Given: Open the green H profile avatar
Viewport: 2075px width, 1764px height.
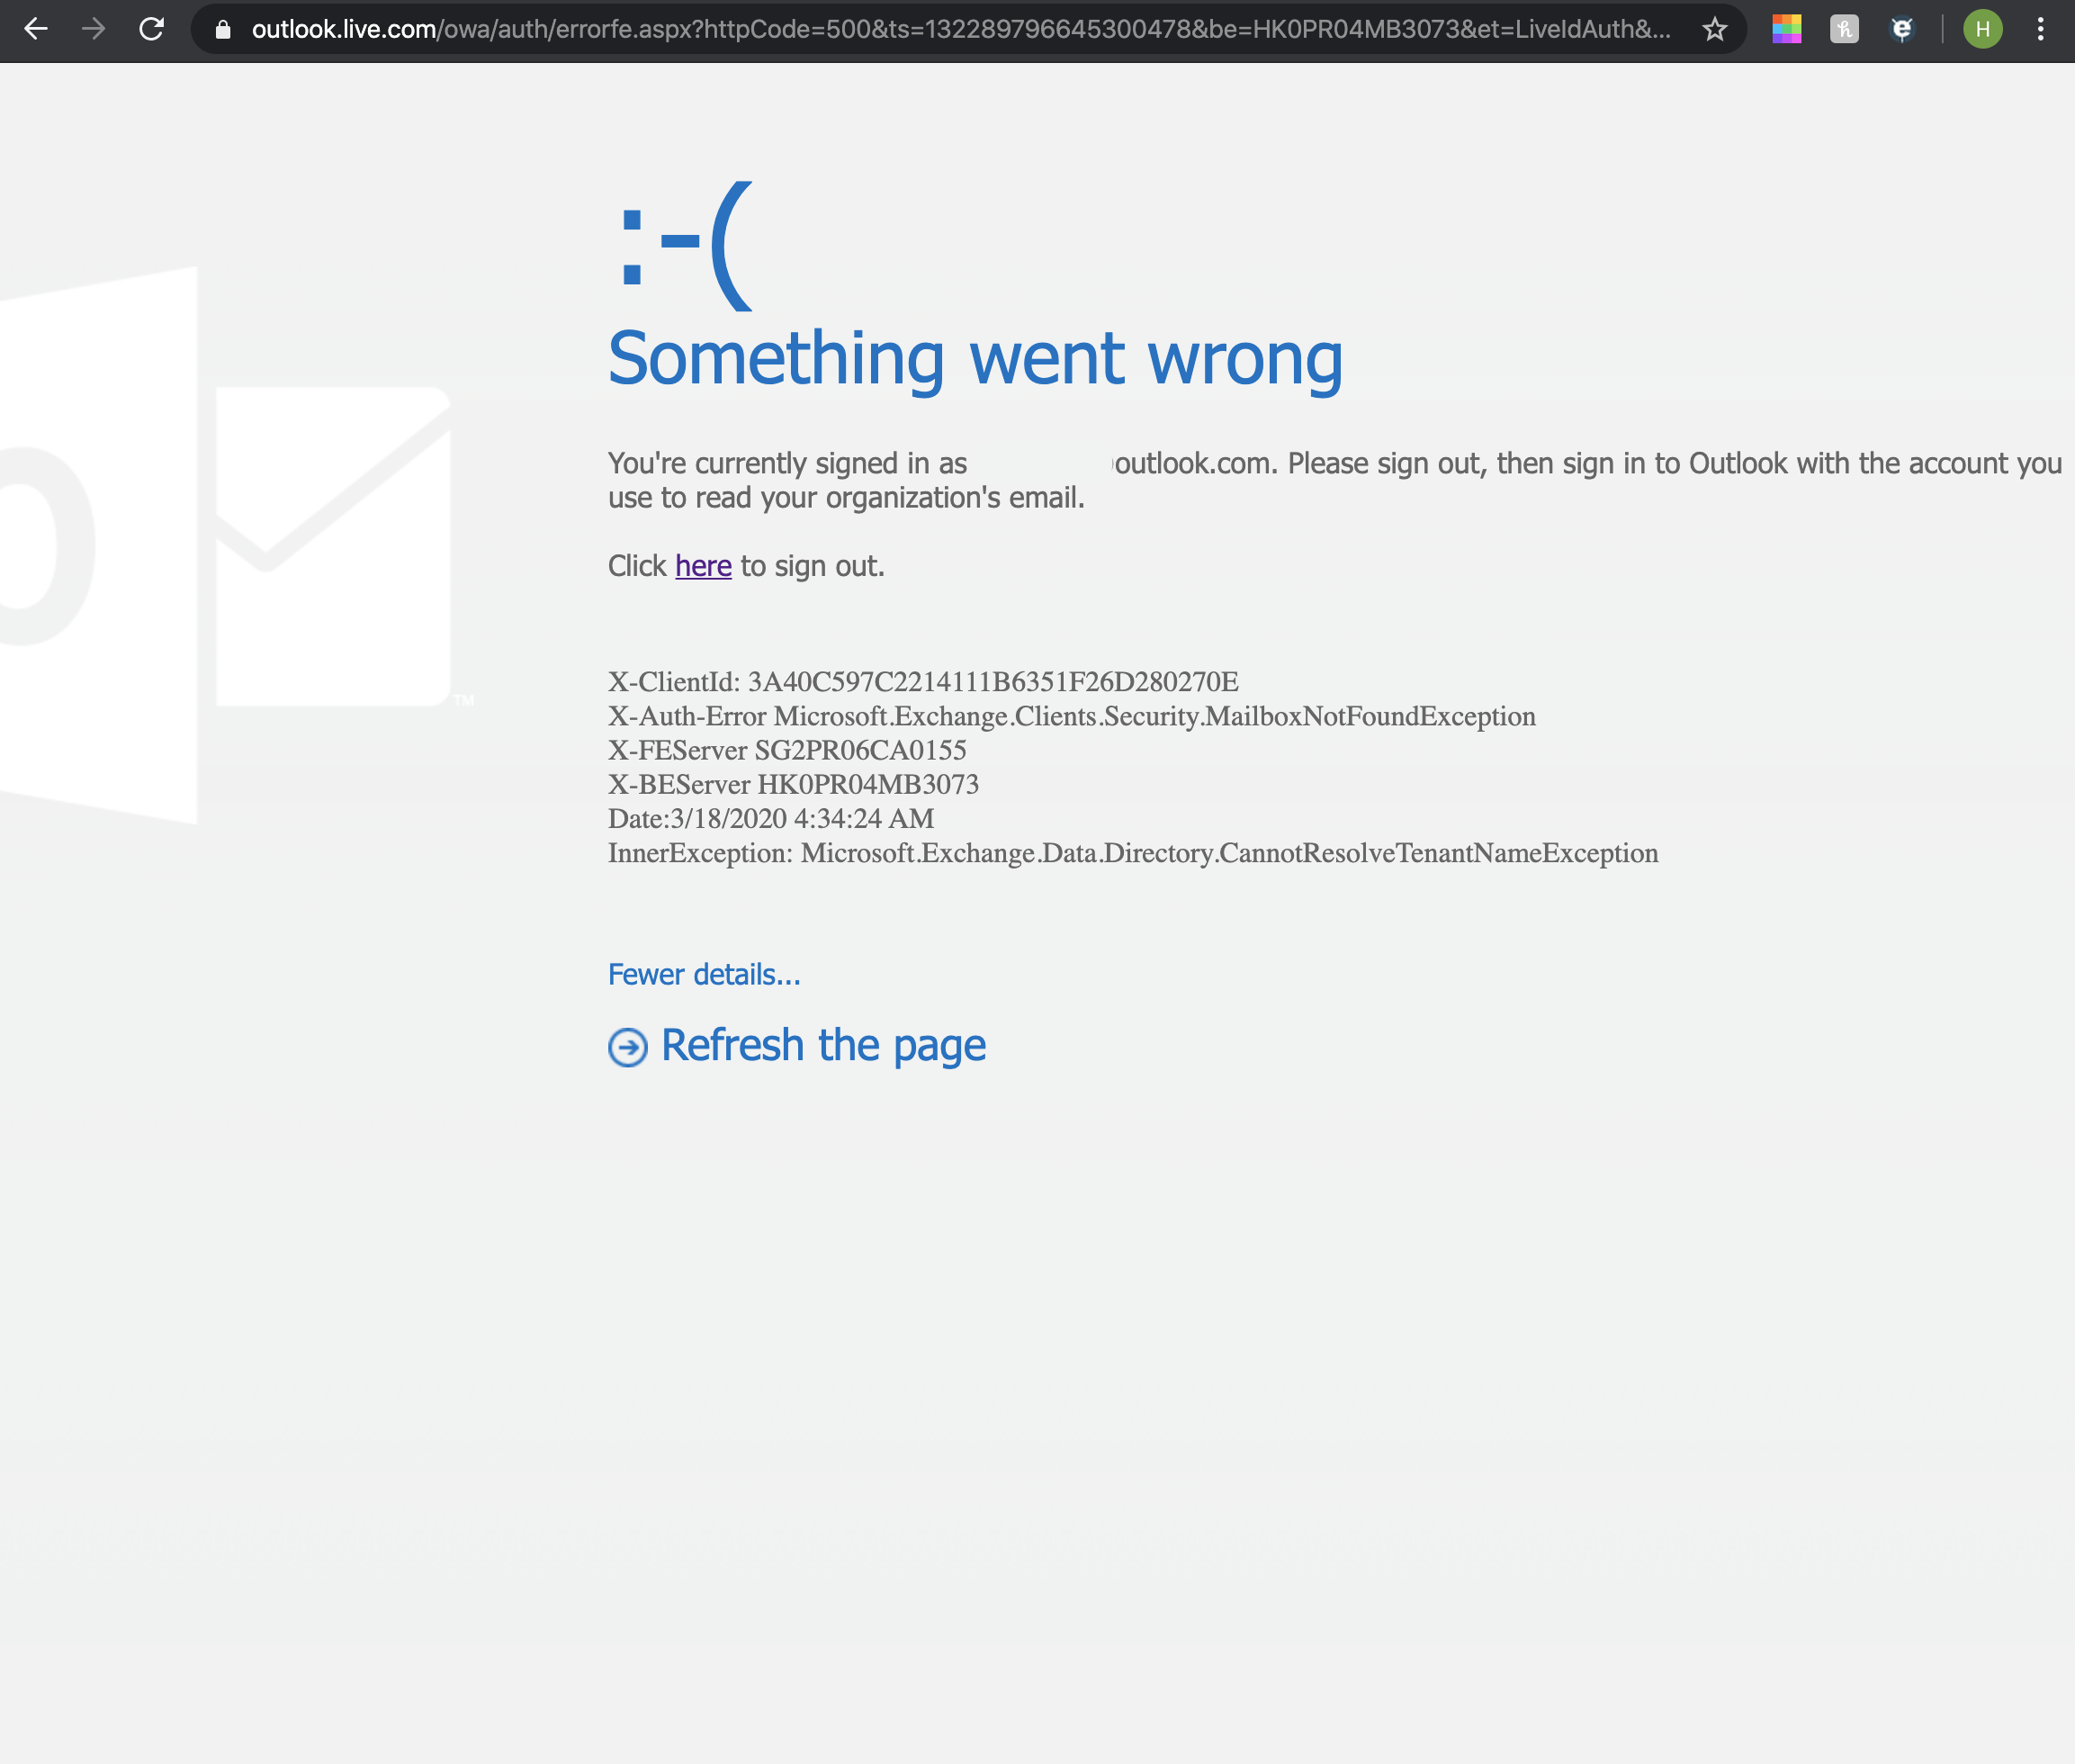Looking at the screenshot, I should pos(1982,29).
